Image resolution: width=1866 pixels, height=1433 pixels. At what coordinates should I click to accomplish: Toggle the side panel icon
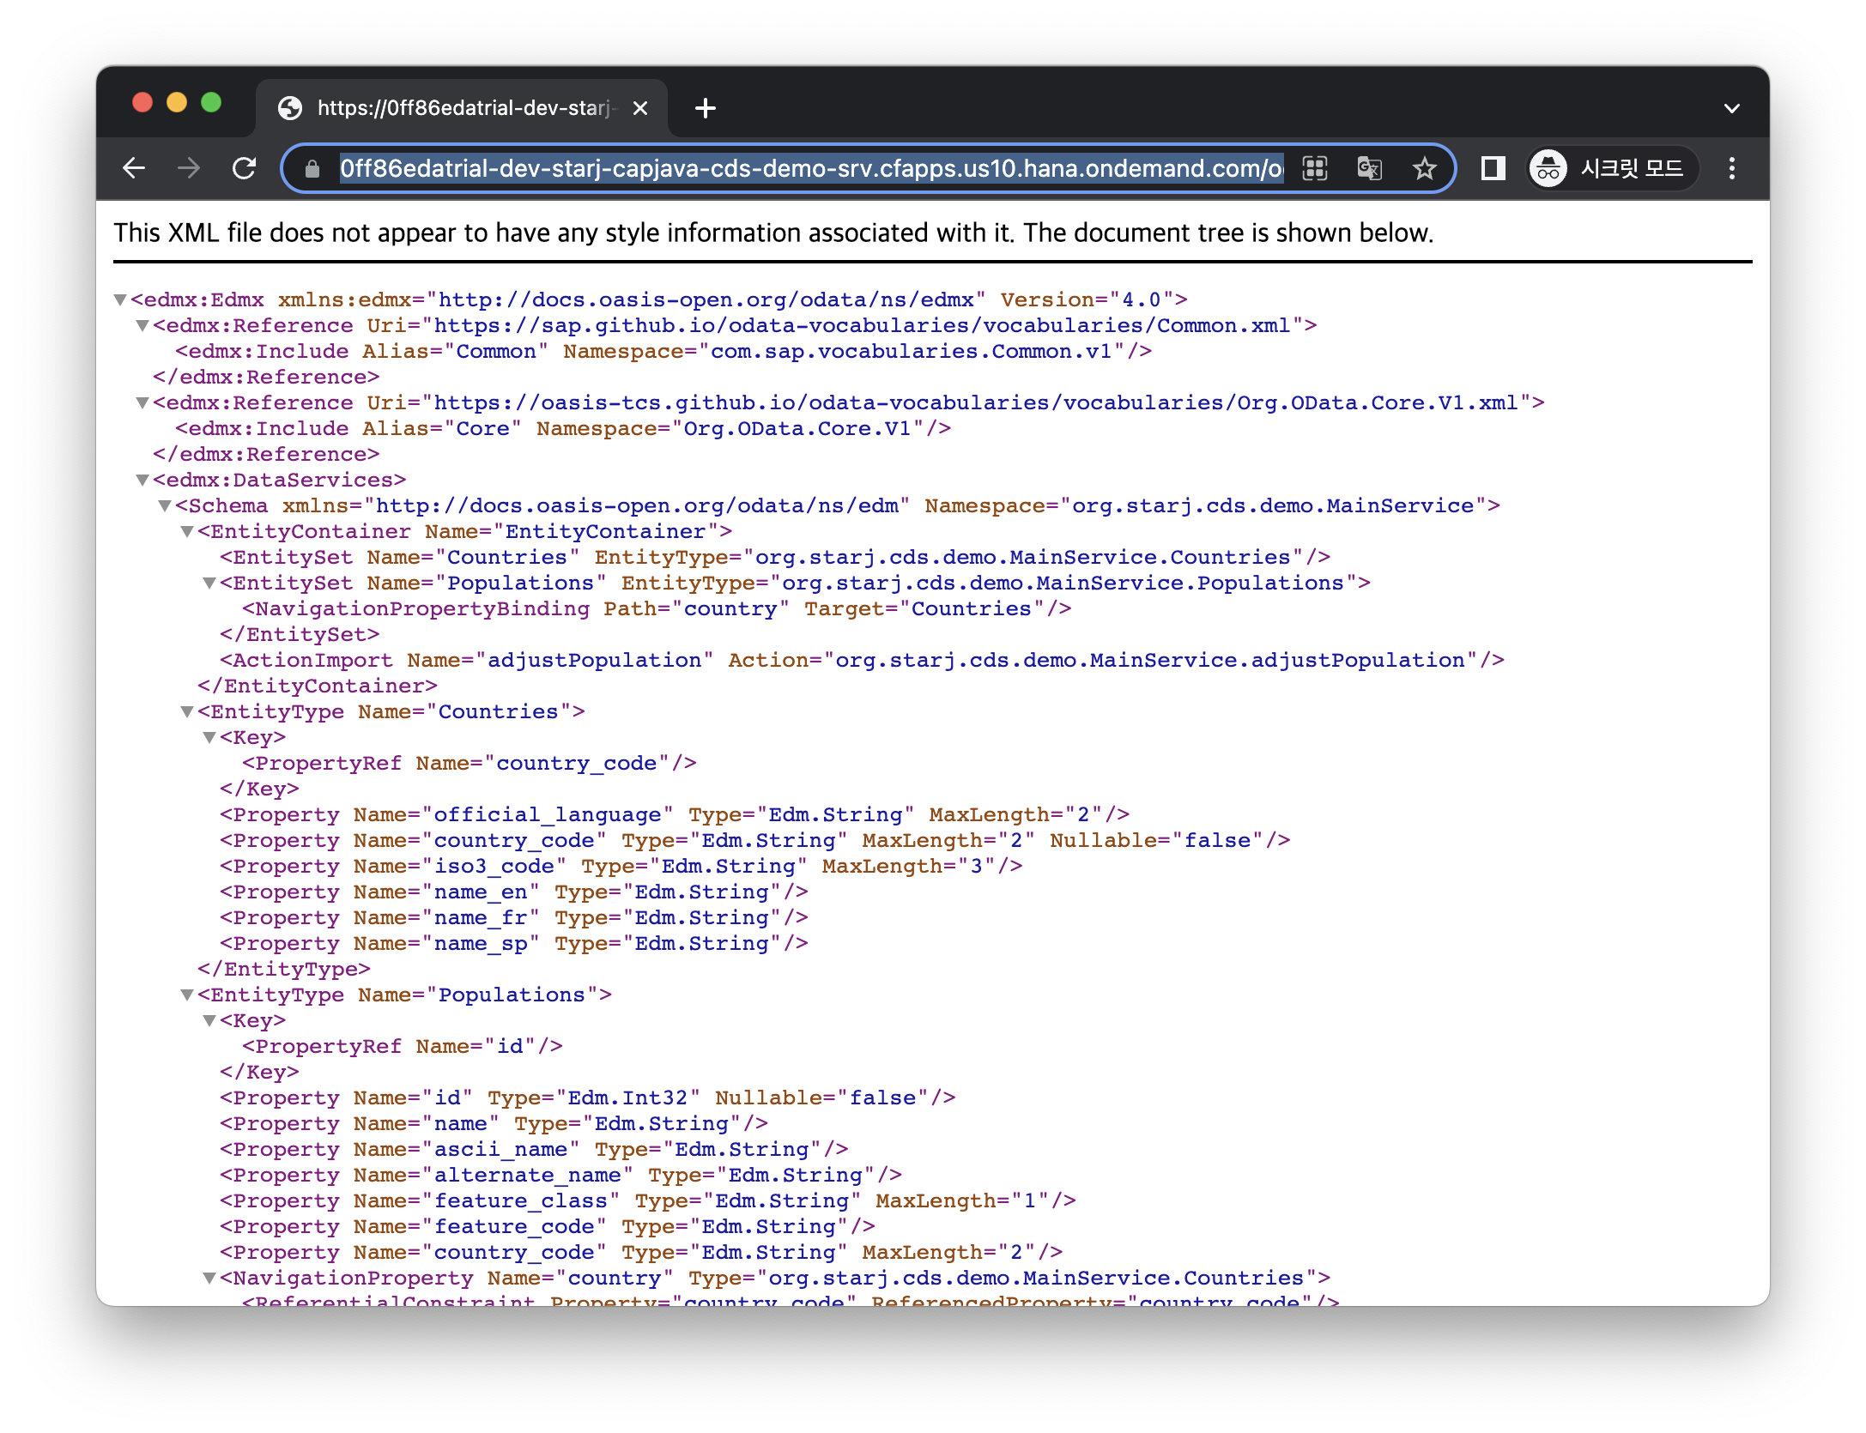[1493, 168]
